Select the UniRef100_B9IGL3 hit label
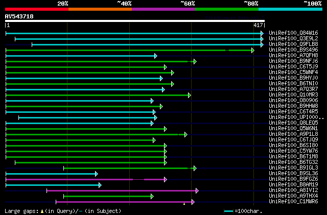Image resolution: width=327 pixels, height=215 pixels. point(293,168)
